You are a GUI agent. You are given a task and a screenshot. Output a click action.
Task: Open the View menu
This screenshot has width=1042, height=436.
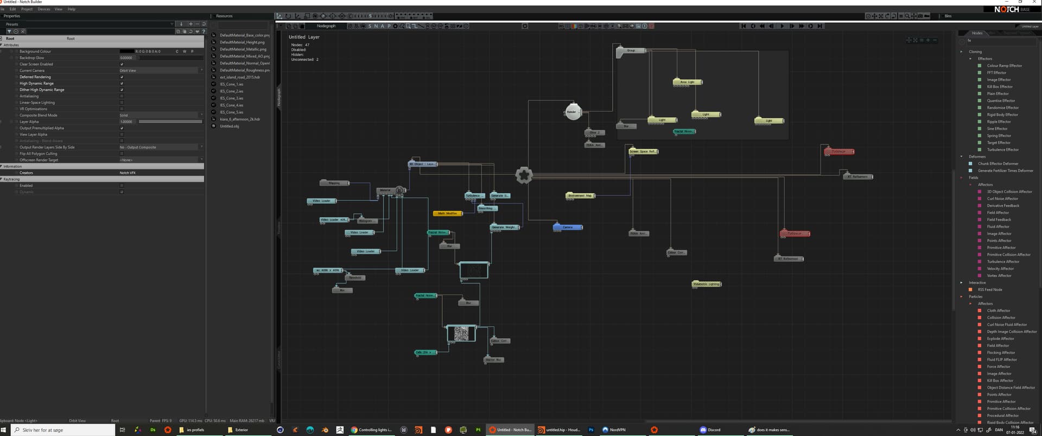point(59,9)
